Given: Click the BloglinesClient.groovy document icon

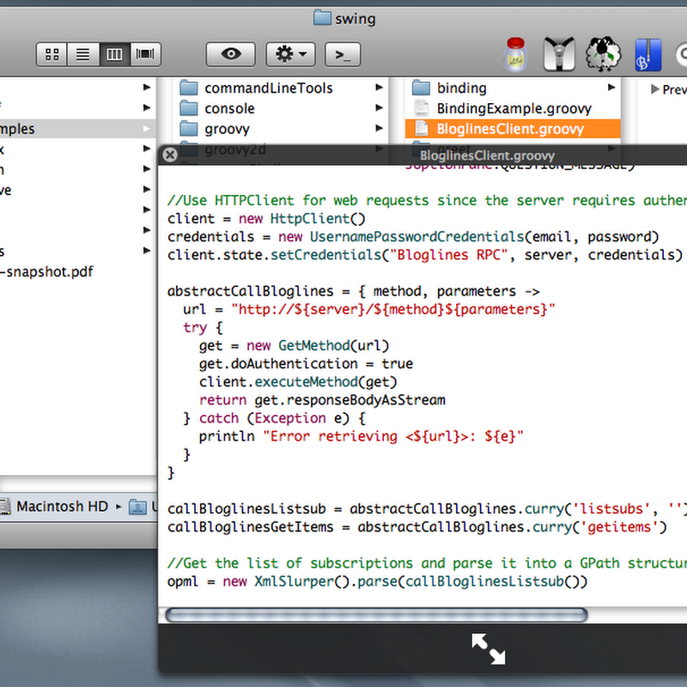Looking at the screenshot, I should (422, 129).
